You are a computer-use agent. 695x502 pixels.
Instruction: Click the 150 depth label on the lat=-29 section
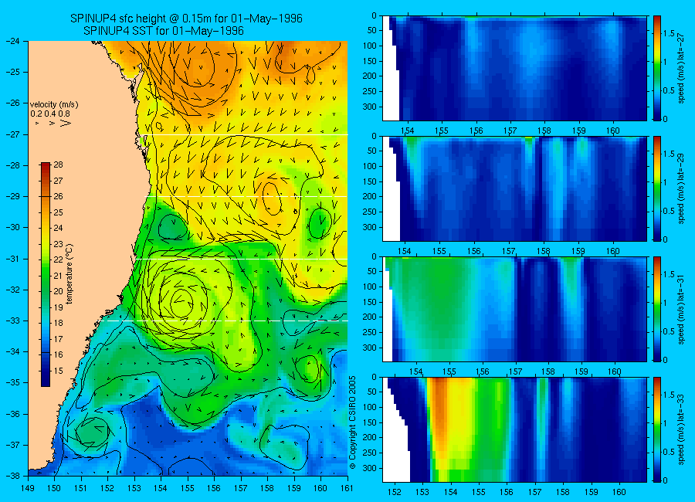click(x=369, y=181)
